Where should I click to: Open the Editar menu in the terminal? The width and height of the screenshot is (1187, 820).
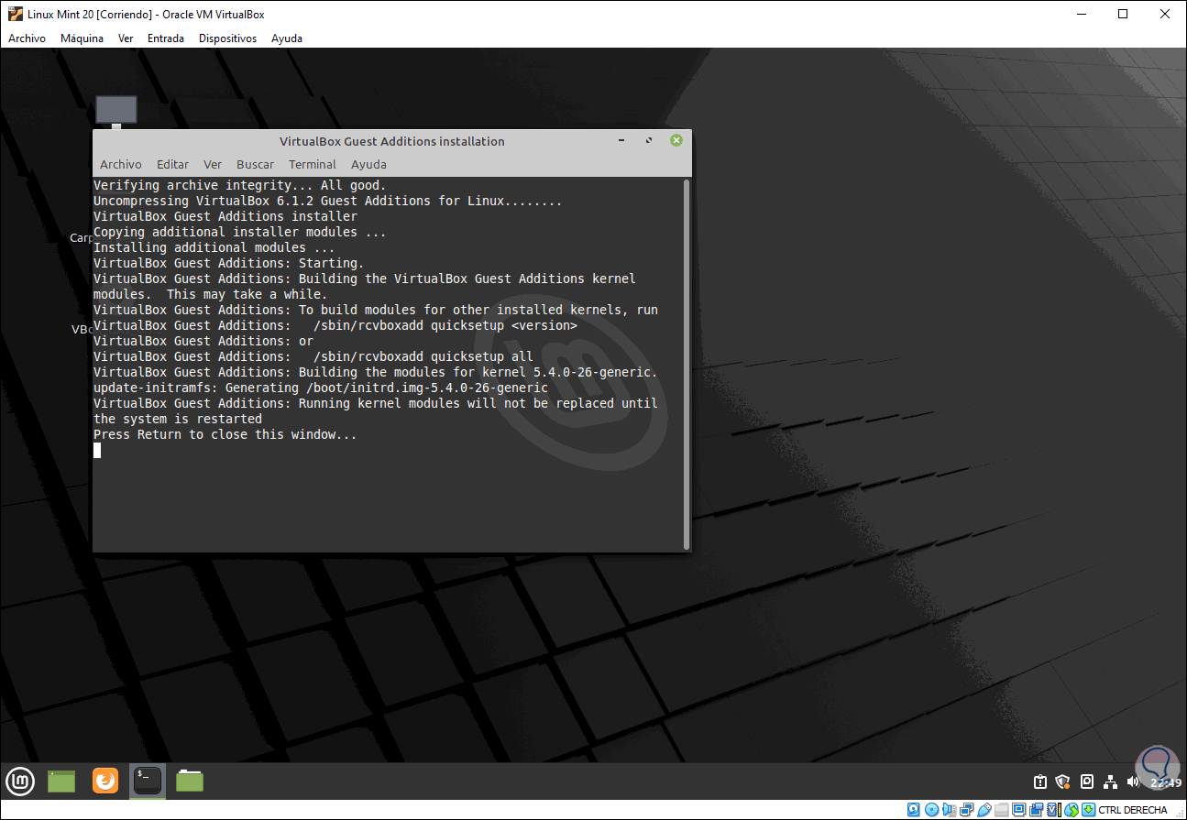[x=172, y=165]
